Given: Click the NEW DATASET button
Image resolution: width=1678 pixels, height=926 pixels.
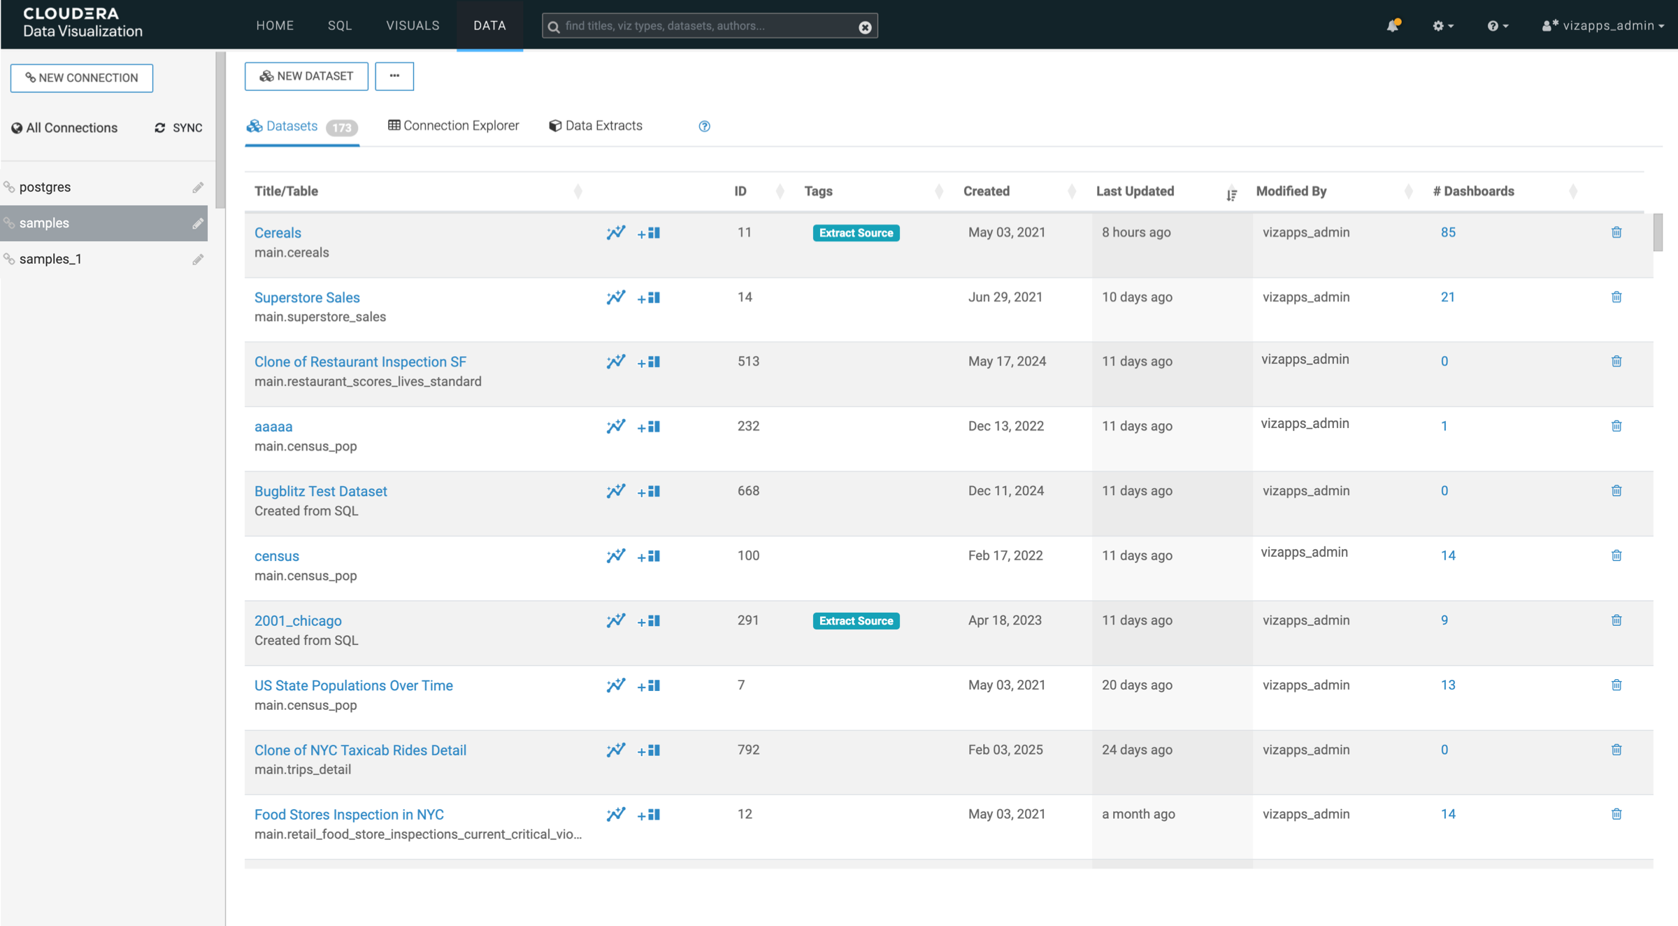Looking at the screenshot, I should (306, 76).
